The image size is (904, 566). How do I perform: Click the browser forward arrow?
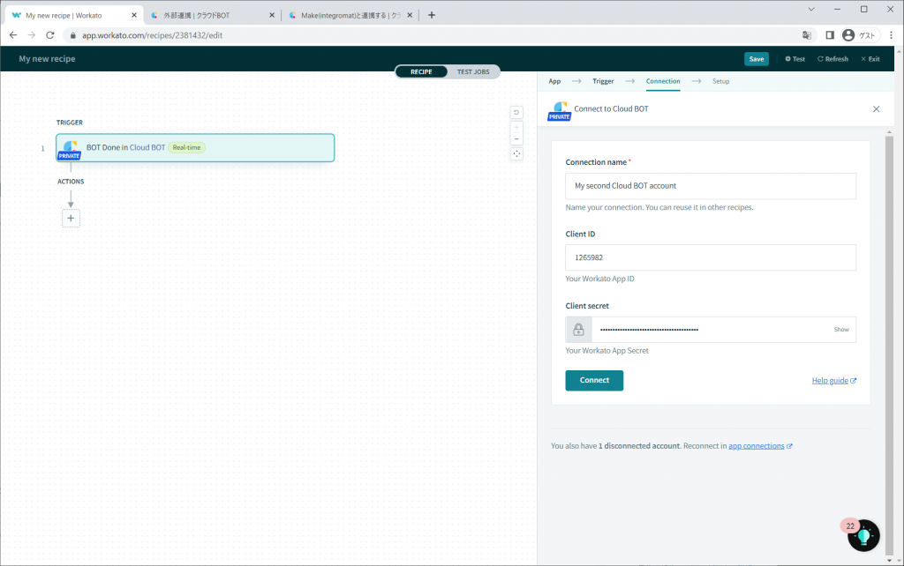pyautogui.click(x=32, y=35)
